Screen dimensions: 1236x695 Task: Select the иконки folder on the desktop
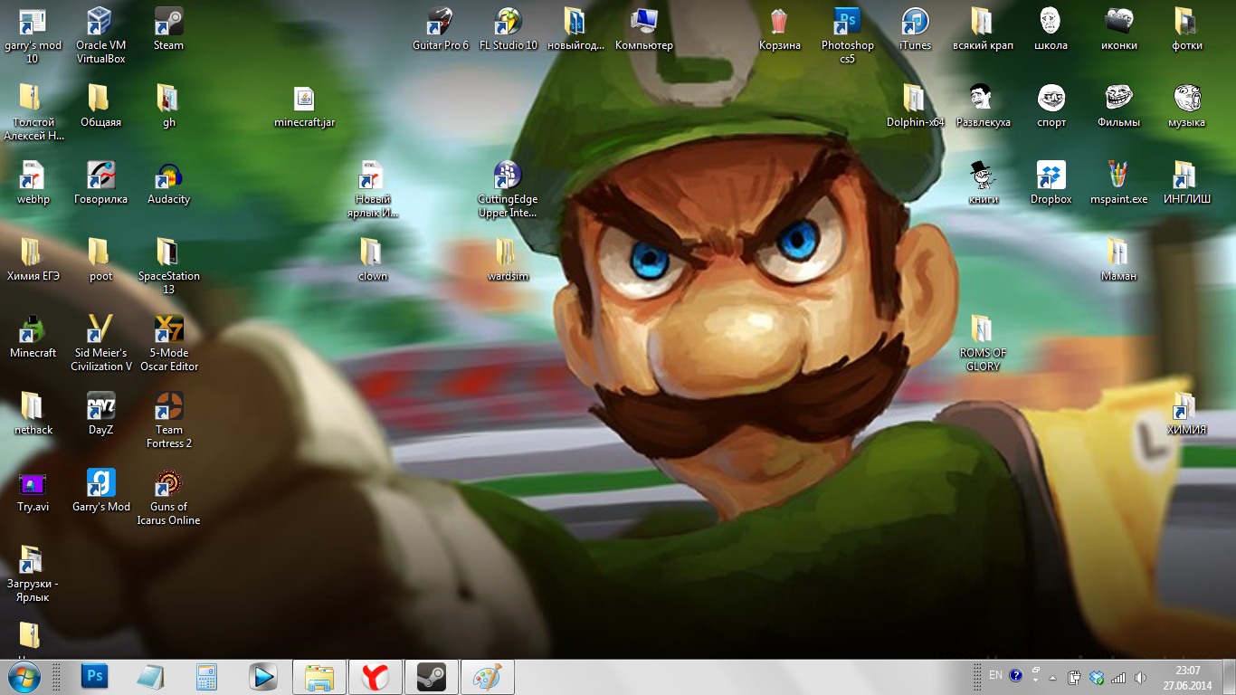click(x=1118, y=29)
